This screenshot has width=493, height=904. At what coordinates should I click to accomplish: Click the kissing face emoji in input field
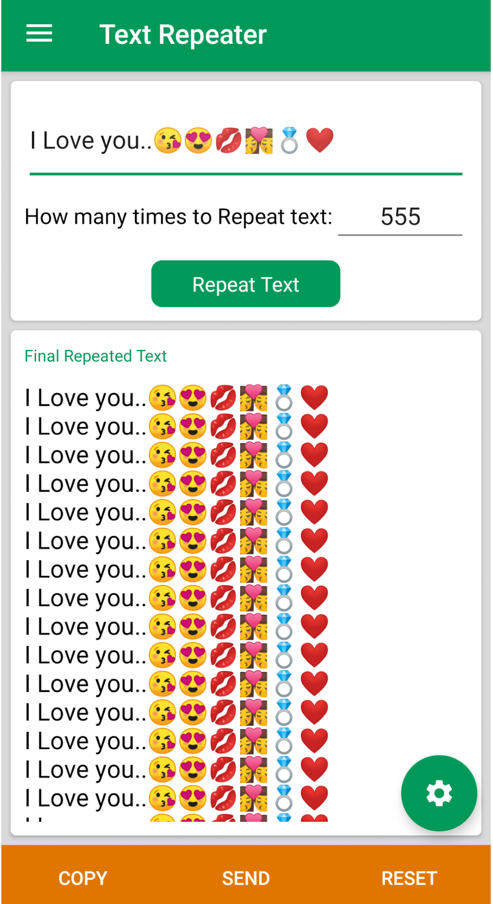[x=168, y=141]
